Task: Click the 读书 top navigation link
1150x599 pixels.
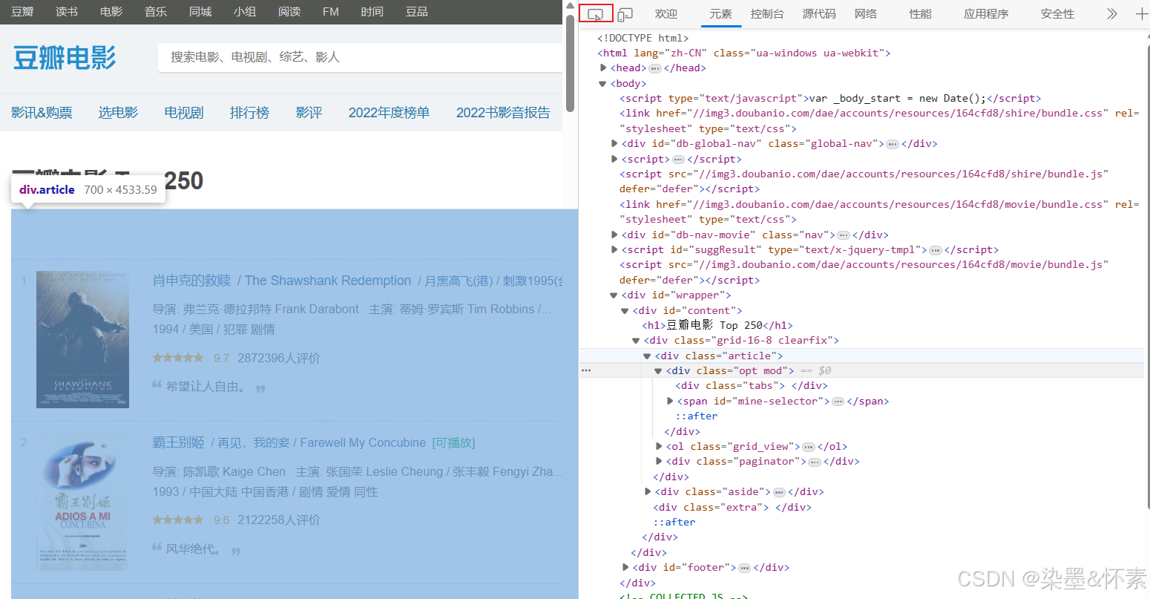Action: (67, 12)
